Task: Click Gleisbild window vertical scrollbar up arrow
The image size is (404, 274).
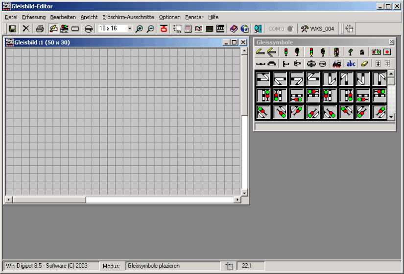Action: [x=244, y=51]
